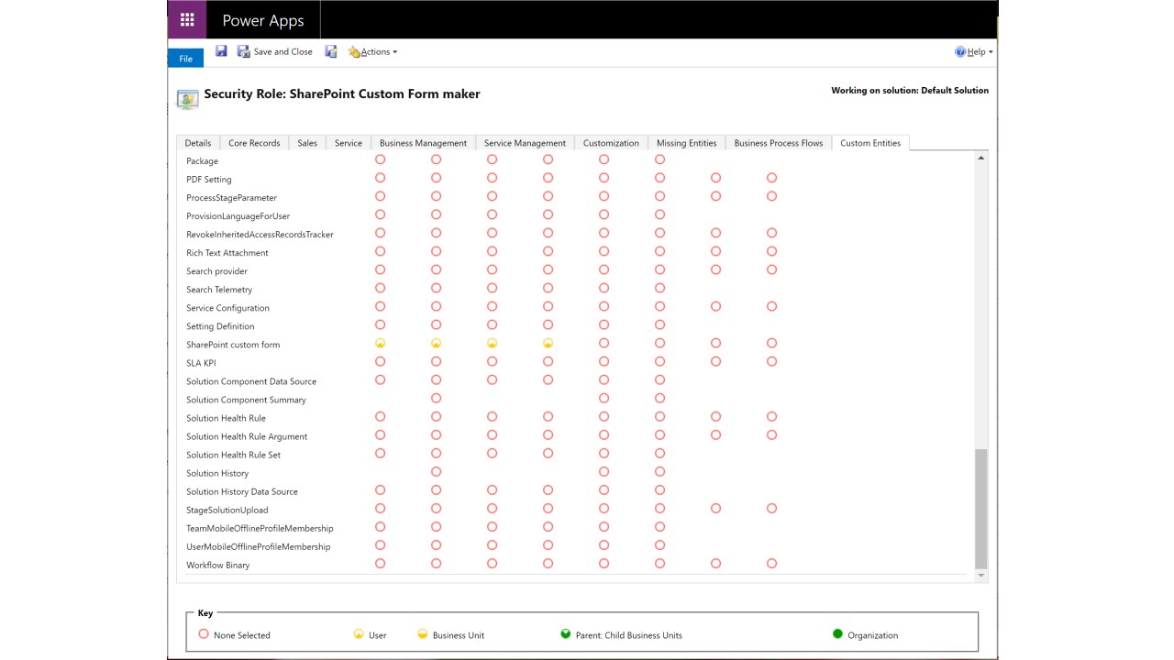The image size is (1174, 660).
Task: Click the Save floppy disk icon
Action: pos(221,51)
